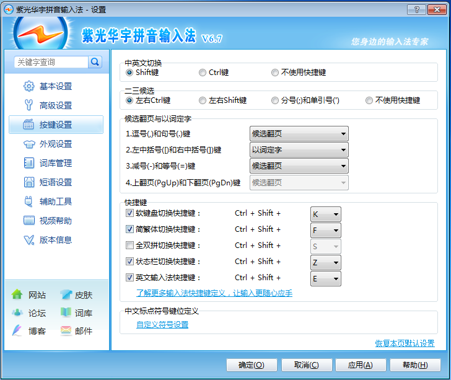Select Ctrl键 for 中英文切换
The width and height of the screenshot is (451, 380).
[214, 73]
